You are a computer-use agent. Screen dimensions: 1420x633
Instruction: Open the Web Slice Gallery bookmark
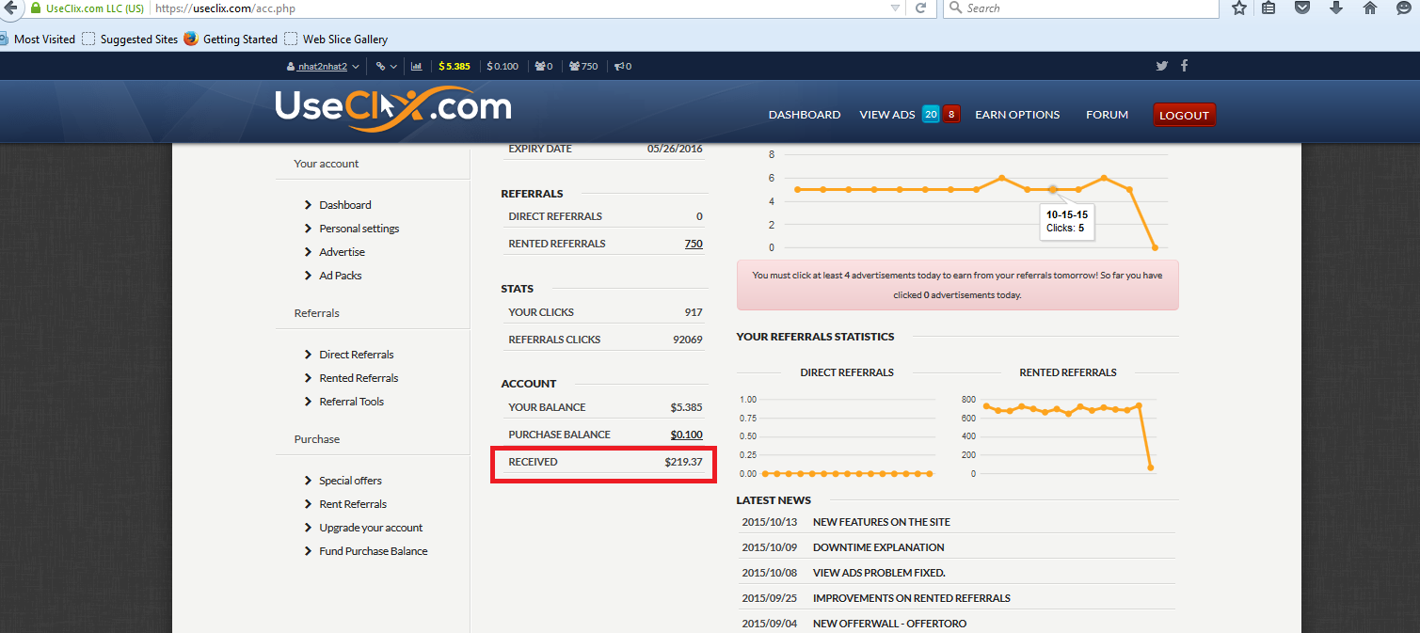tap(336, 40)
